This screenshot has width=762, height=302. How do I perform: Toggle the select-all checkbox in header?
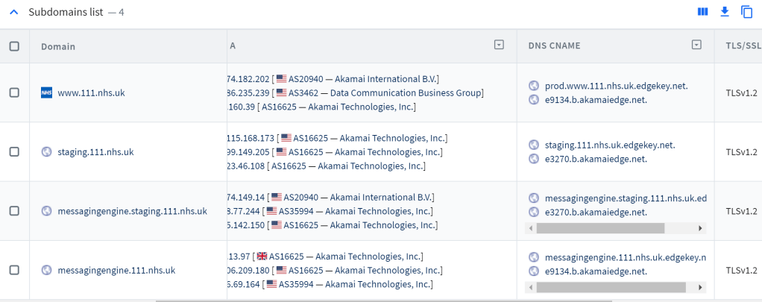click(14, 46)
